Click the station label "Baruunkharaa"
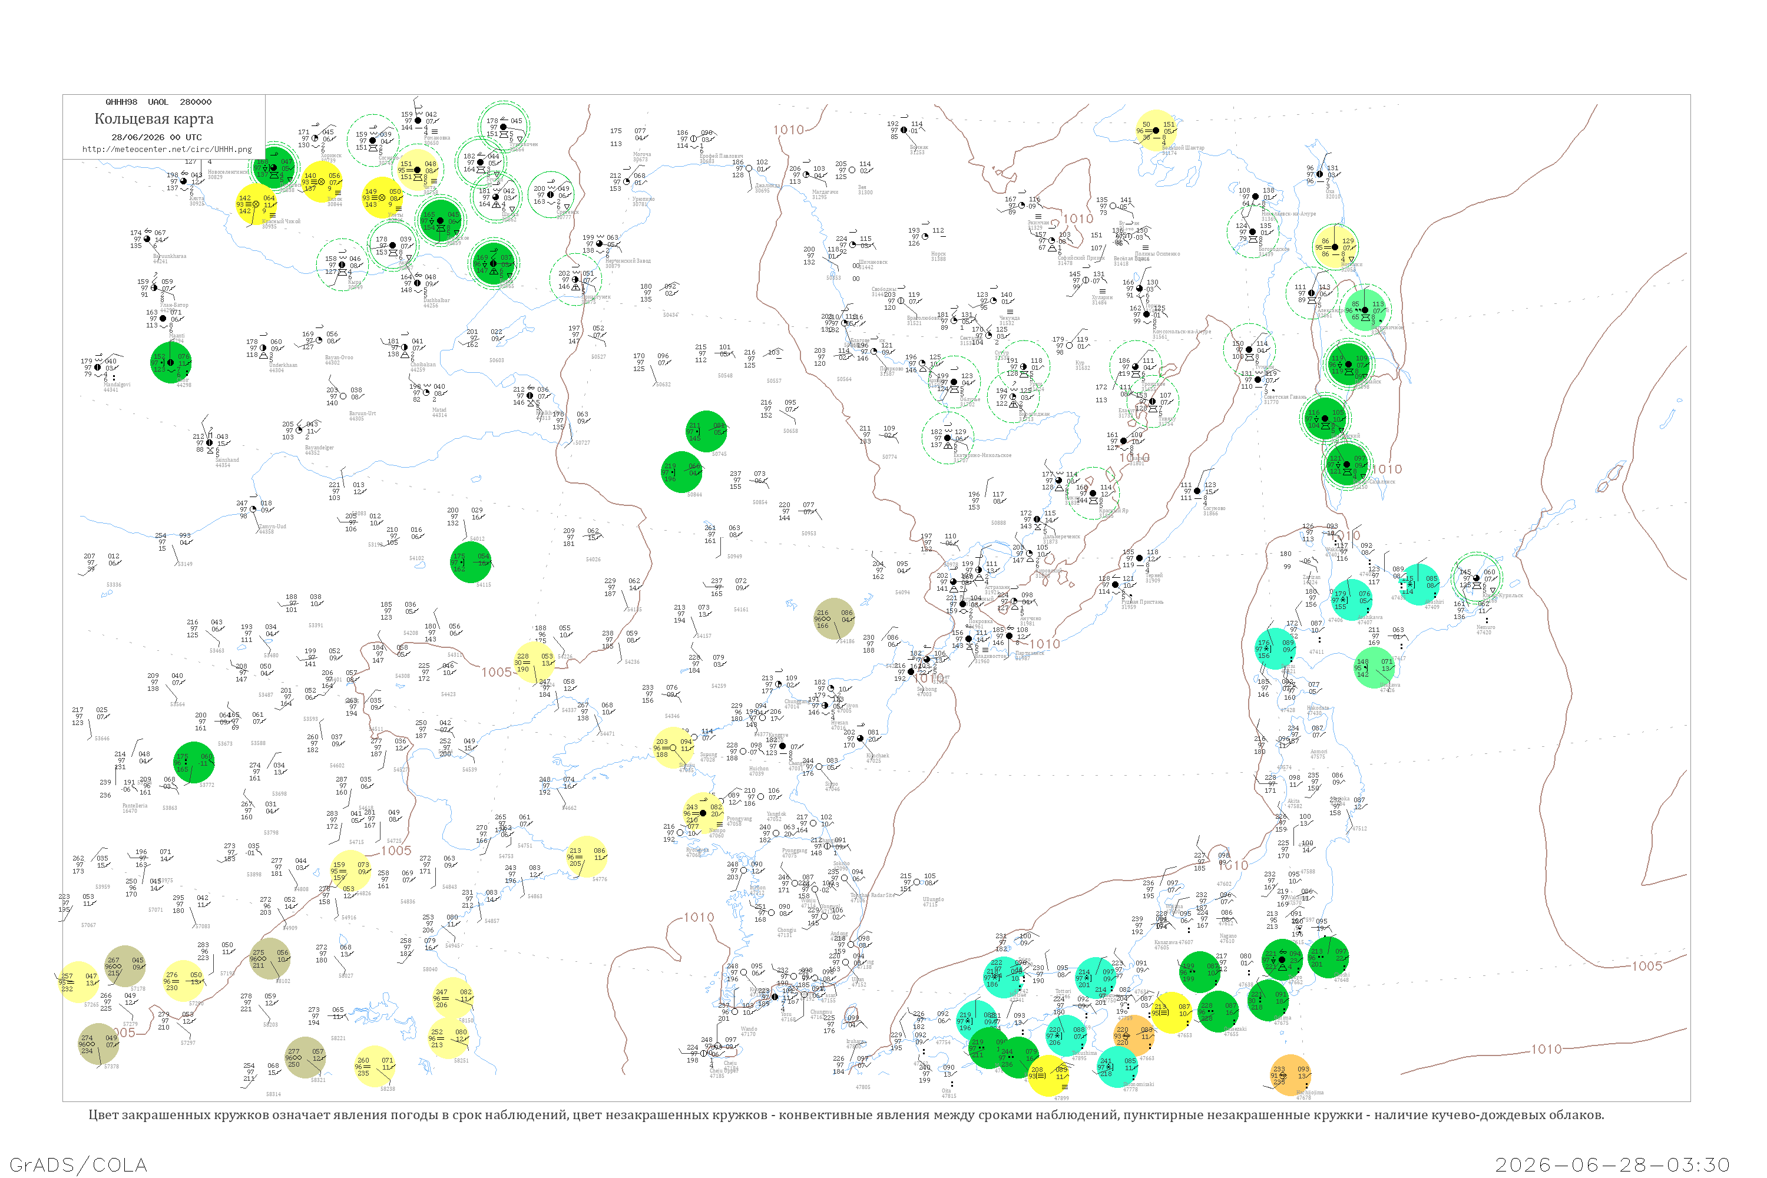 (x=170, y=256)
